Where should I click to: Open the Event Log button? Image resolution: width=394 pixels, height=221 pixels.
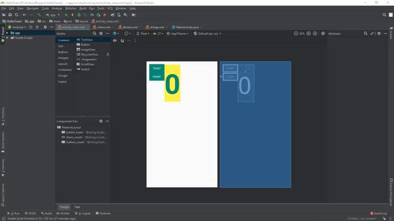pyautogui.click(x=378, y=214)
